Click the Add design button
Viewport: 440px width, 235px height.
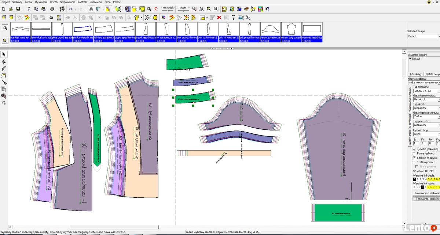coord(416,74)
